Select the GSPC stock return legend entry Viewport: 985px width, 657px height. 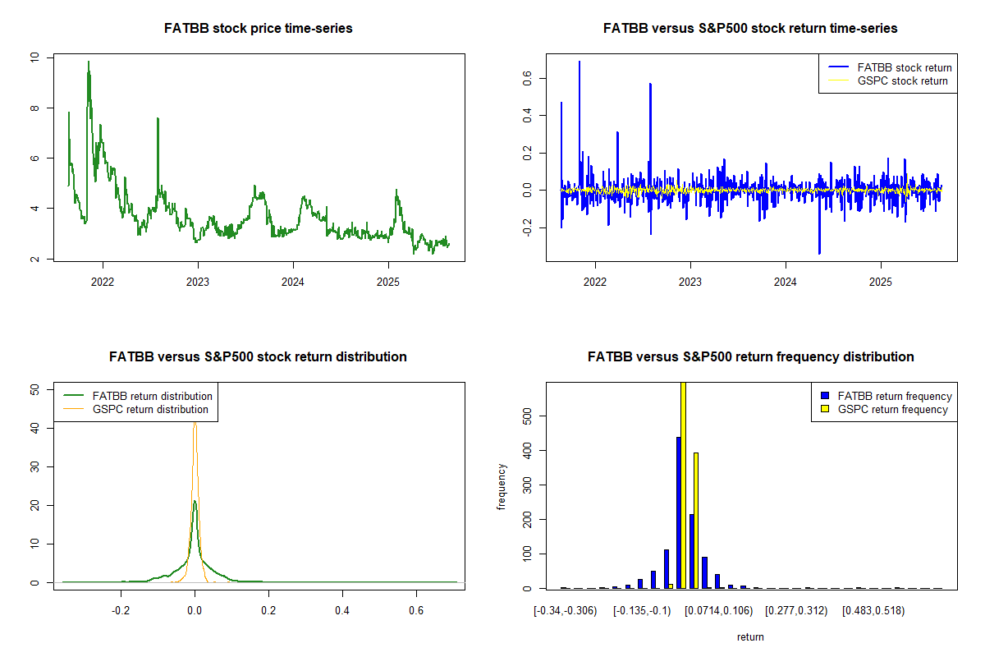pos(902,80)
